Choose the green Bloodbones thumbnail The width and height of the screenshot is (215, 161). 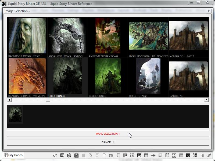[x=108, y=76]
